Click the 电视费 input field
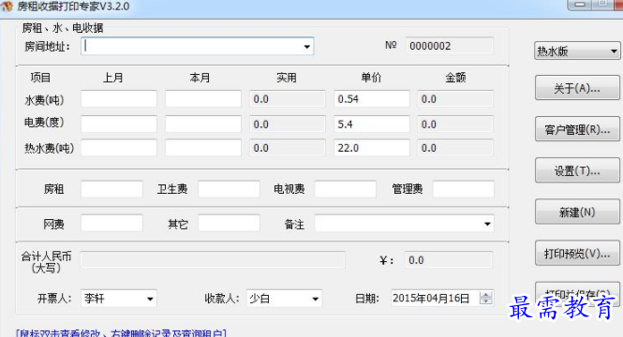The height and width of the screenshot is (337, 623). tap(346, 189)
